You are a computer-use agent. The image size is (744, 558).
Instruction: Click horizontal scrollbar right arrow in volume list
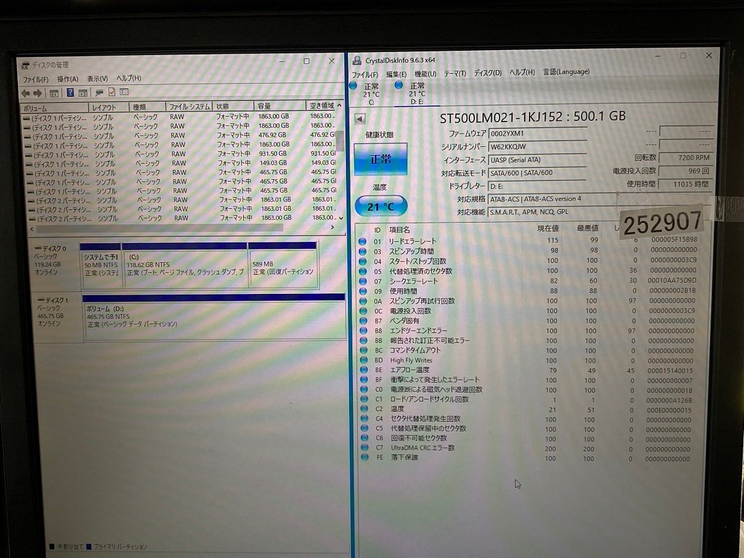pos(332,228)
